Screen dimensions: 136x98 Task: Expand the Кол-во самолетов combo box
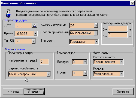pos(96,25)
